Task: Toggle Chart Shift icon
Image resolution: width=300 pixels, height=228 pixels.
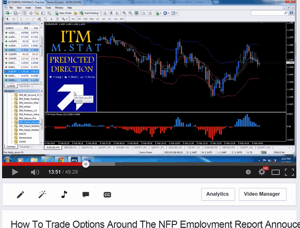Action: point(150,13)
